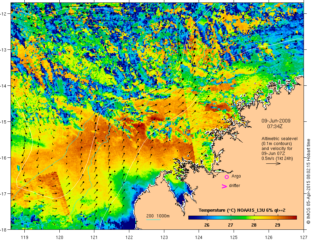The image size is (311, 240).
Task: Select the Argo float marker near 120E 13S
Action: coord(60,54)
